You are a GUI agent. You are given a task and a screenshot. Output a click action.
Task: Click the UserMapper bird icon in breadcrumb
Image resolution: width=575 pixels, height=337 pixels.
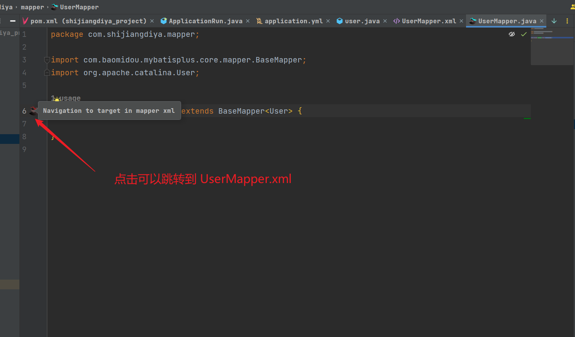pos(55,7)
